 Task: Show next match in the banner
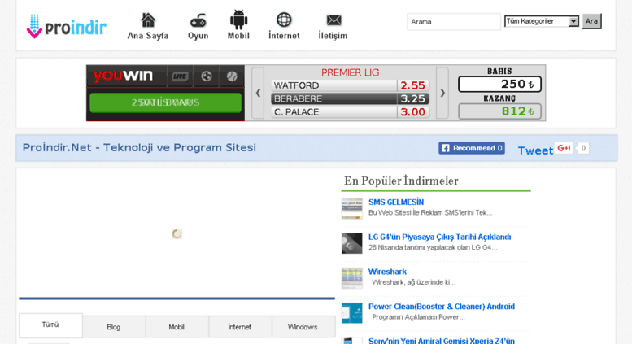(x=442, y=93)
